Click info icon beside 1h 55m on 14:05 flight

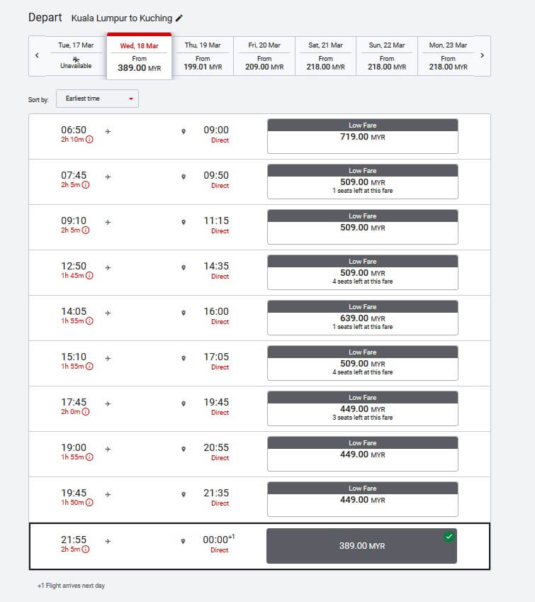click(x=89, y=320)
